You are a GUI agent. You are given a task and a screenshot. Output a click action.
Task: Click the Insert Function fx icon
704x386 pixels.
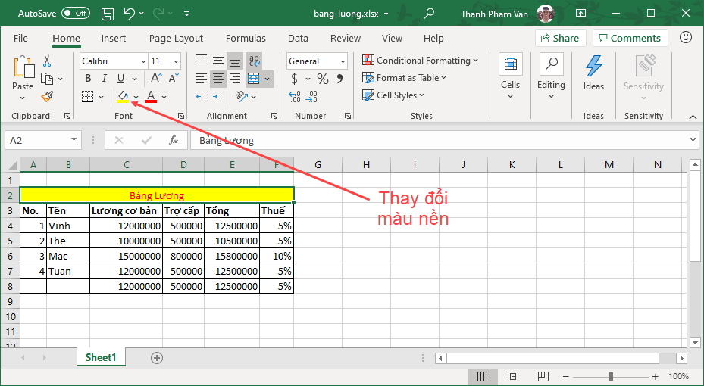pyautogui.click(x=174, y=140)
